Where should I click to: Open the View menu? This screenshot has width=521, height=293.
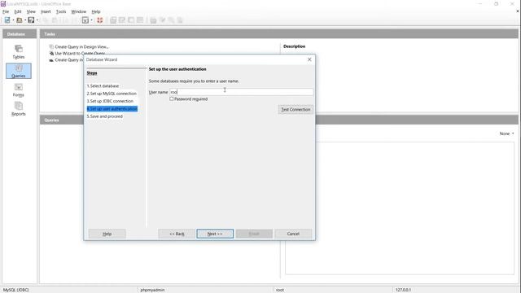coord(31,11)
